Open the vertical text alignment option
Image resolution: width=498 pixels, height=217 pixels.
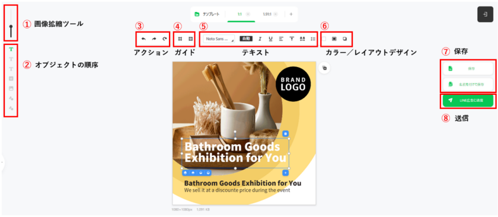click(x=292, y=39)
